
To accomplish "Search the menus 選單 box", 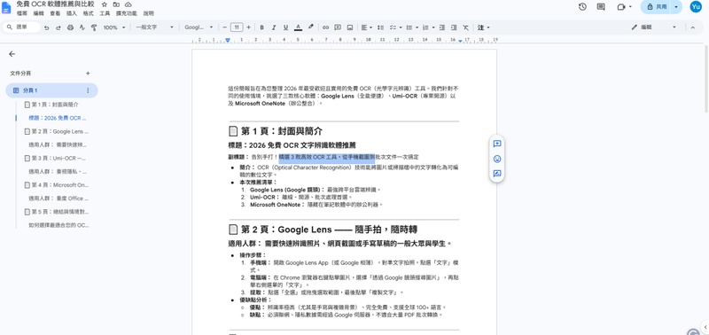I will pyautogui.click(x=21, y=27).
